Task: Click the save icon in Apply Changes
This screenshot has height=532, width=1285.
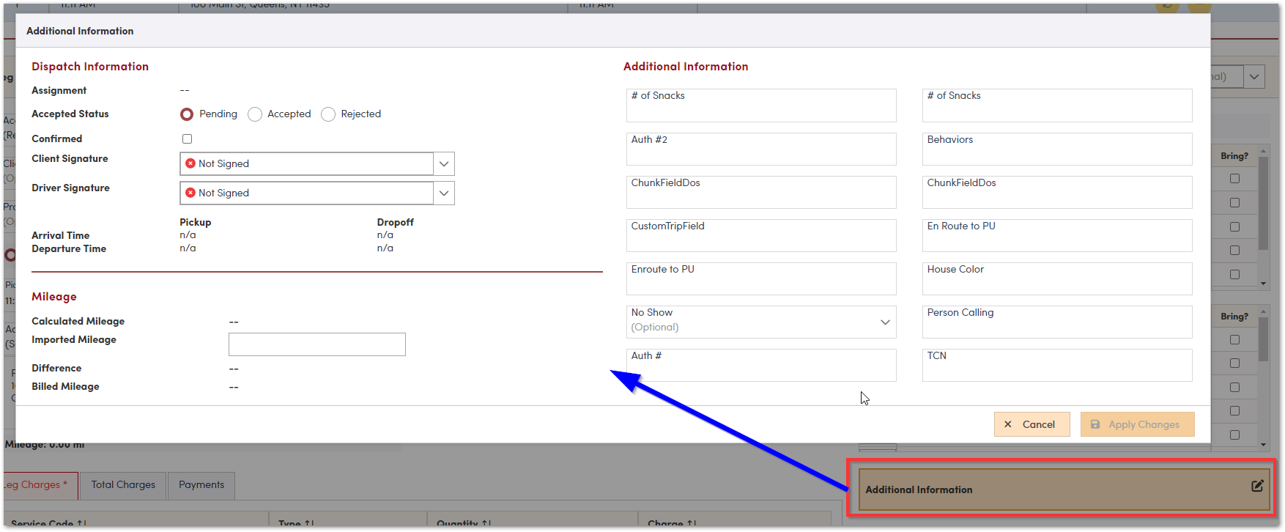Action: pos(1095,424)
